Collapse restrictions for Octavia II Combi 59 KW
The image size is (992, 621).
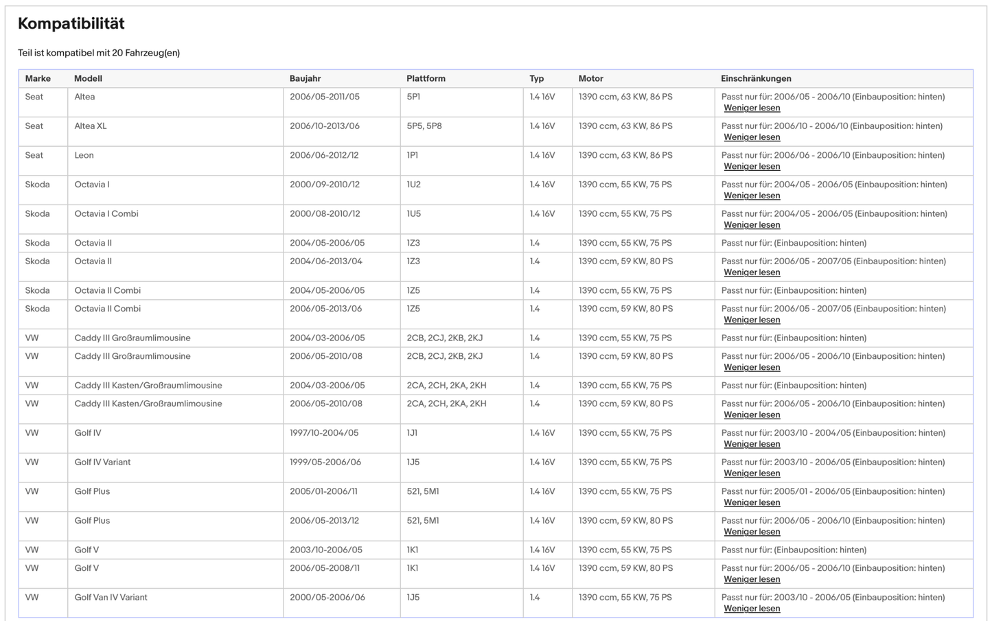752,320
